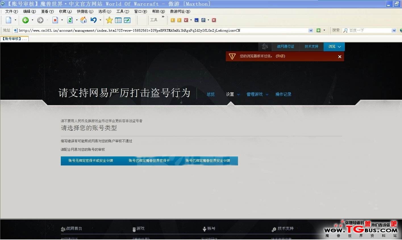Image resolution: width=402 pixels, height=240 pixels.
Task: Dismiss the outdated browser warning with X
Action: (340, 57)
